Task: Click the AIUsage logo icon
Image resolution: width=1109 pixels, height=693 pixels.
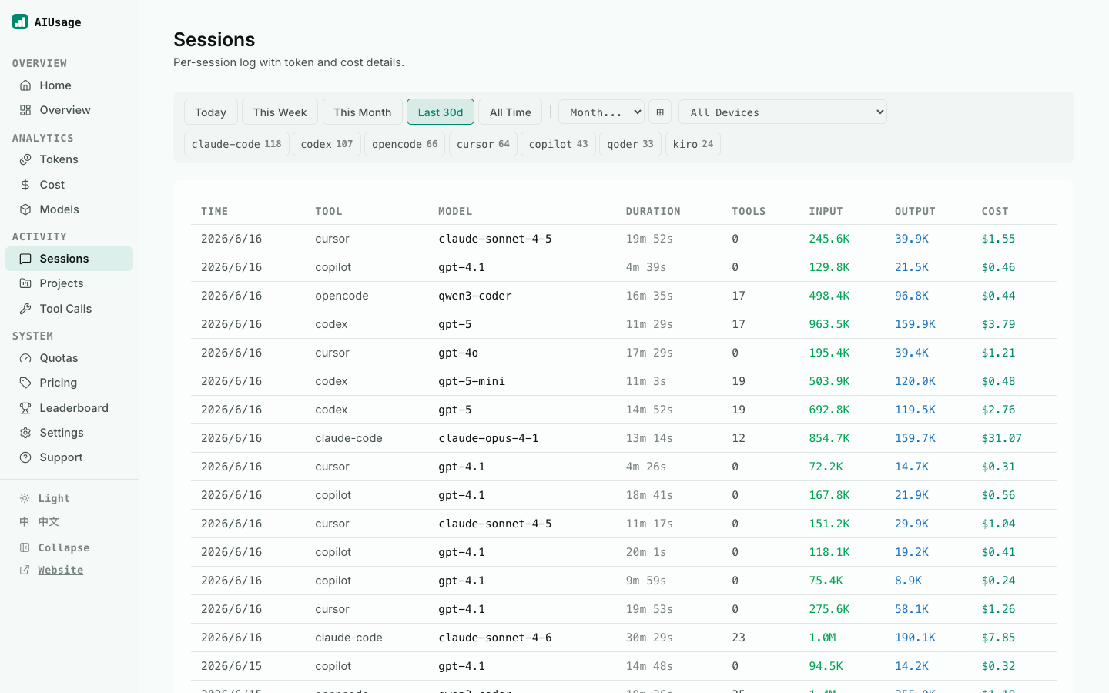Action: click(20, 22)
